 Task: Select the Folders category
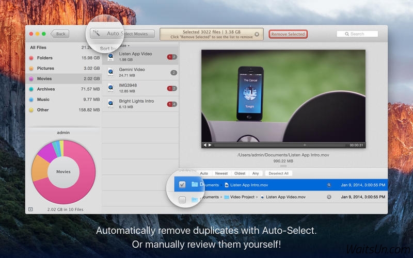click(65, 58)
